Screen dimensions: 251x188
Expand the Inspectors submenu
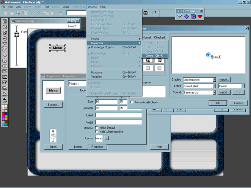[x=114, y=43]
